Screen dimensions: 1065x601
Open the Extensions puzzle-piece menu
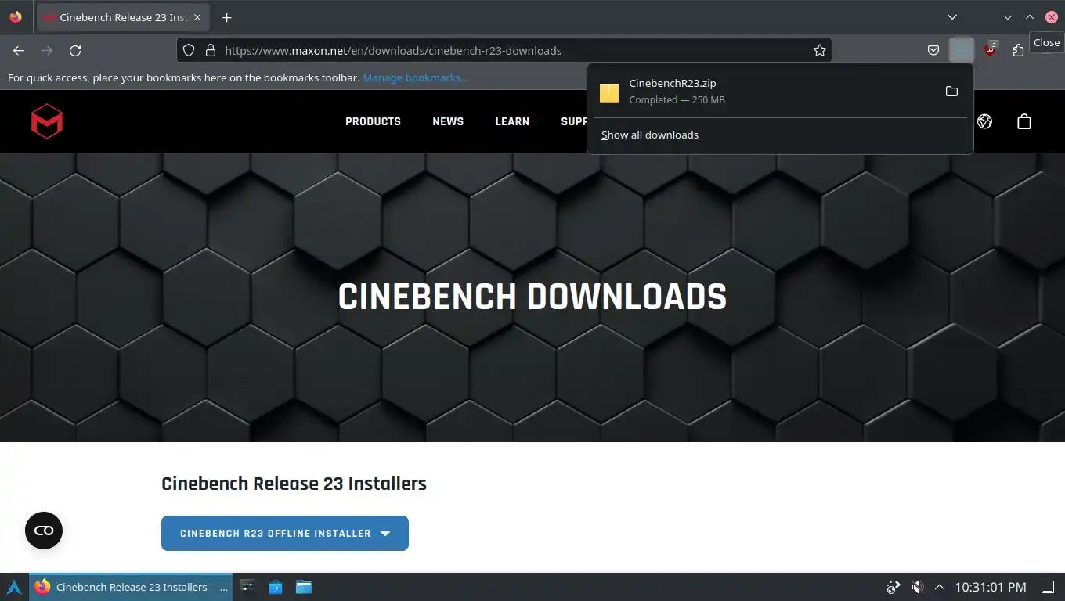click(x=1018, y=50)
